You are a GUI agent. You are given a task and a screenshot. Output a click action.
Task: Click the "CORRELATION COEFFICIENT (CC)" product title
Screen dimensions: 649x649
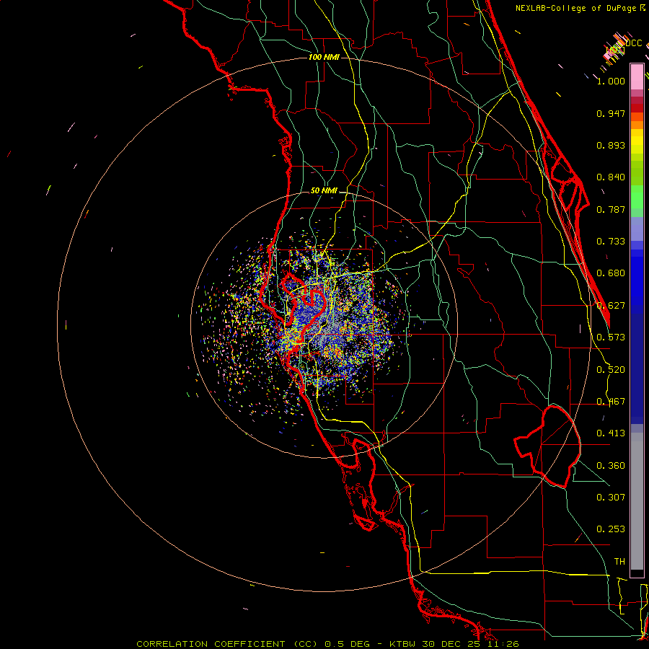pyautogui.click(x=227, y=644)
